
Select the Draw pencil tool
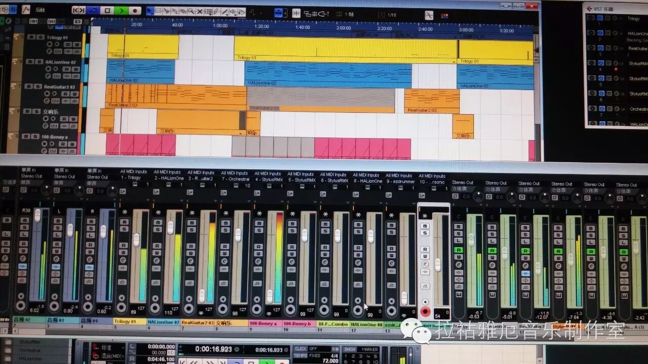(x=216, y=11)
